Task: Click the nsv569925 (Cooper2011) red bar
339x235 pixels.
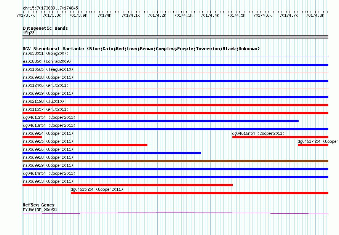Action: coord(85,145)
